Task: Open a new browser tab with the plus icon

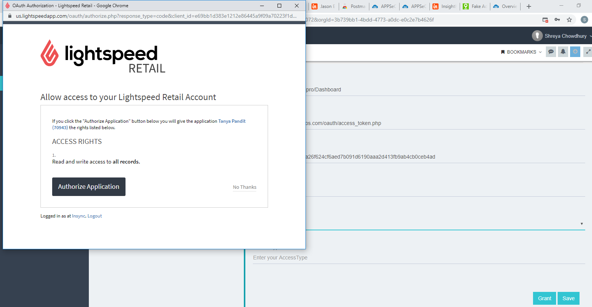Action: click(x=528, y=6)
